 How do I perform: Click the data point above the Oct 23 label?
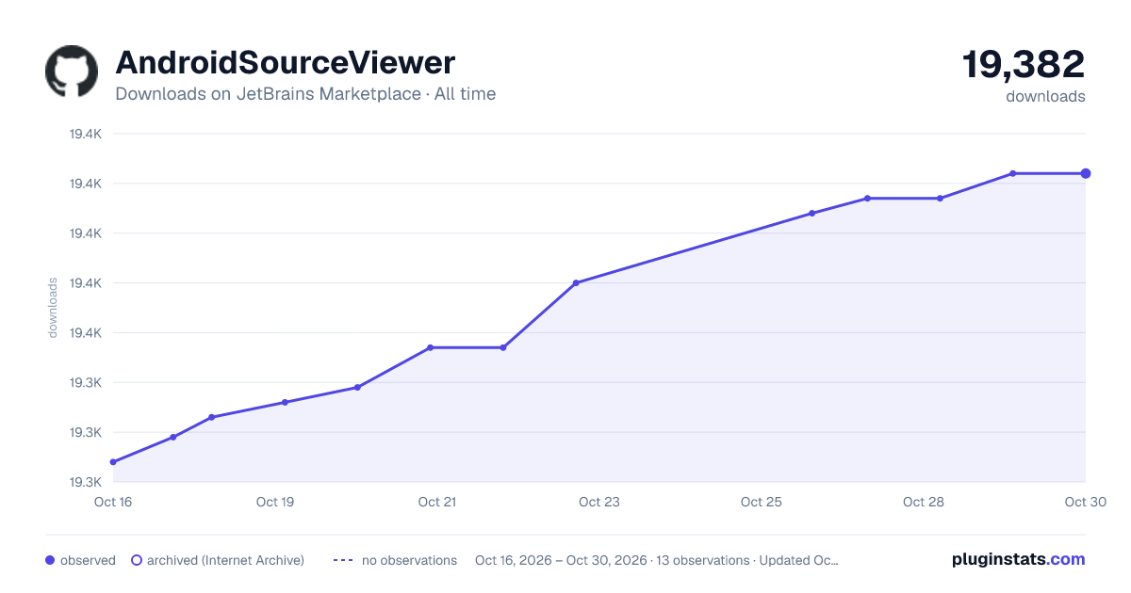tap(576, 282)
